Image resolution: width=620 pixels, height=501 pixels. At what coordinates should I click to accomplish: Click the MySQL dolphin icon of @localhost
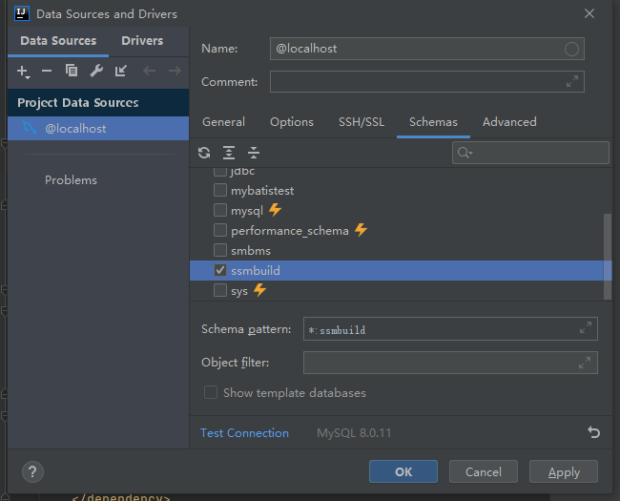pyautogui.click(x=30, y=128)
